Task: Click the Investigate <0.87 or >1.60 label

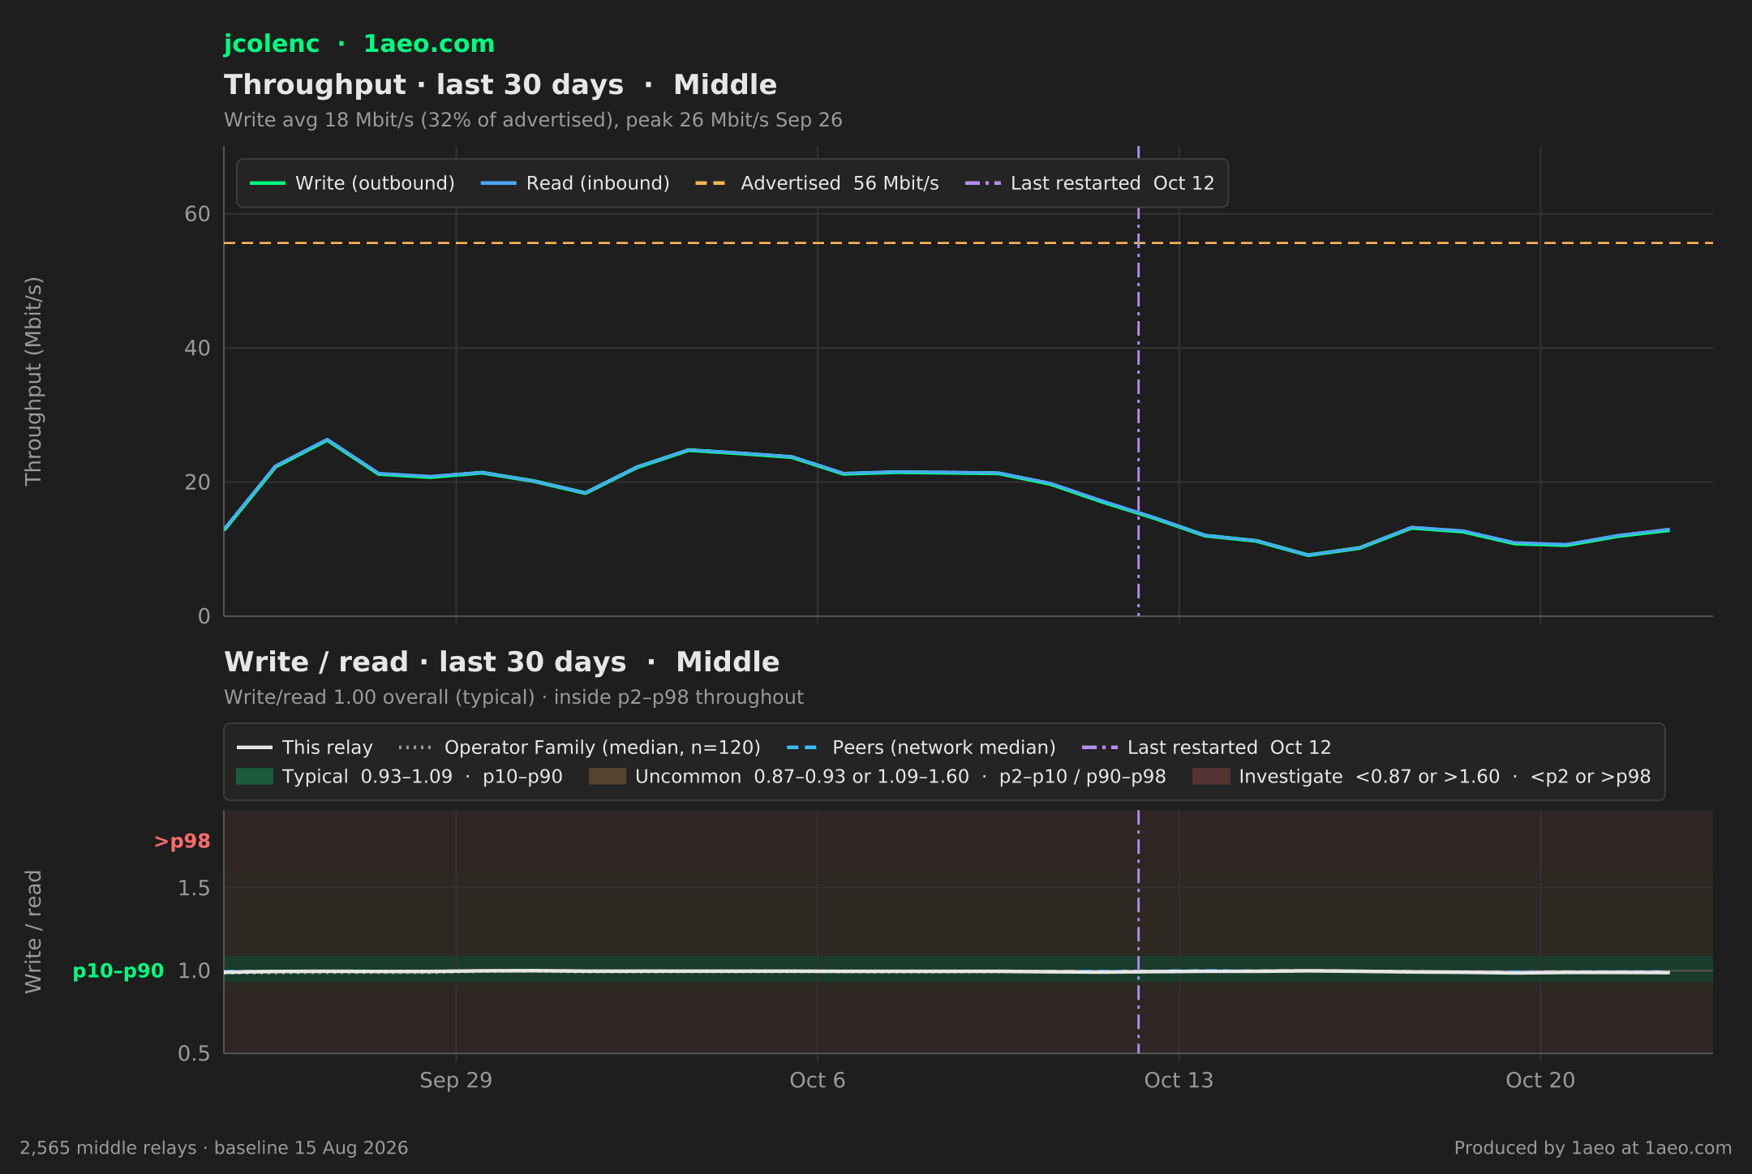Action: (x=1445, y=777)
